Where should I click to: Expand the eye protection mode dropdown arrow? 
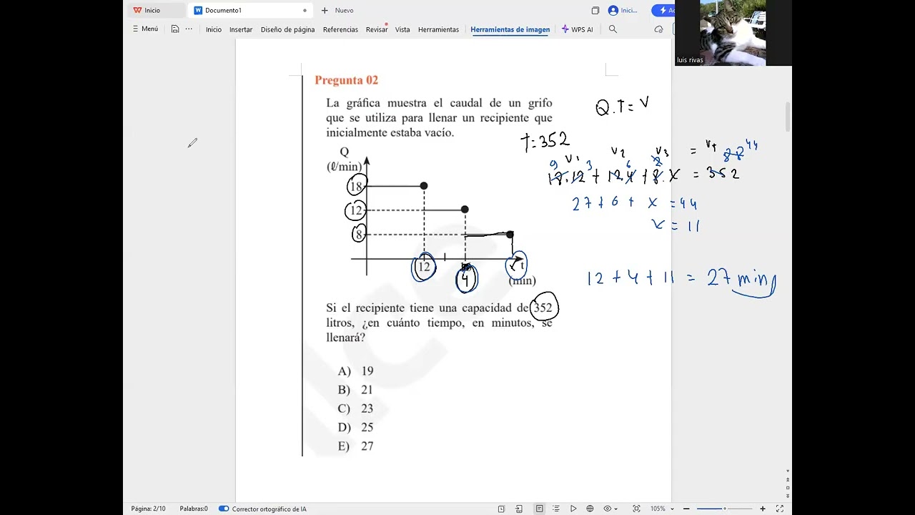point(617,509)
